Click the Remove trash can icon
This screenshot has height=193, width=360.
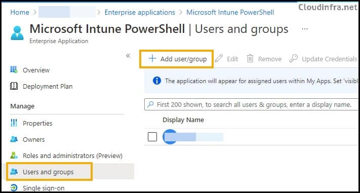pyautogui.click(x=250, y=59)
